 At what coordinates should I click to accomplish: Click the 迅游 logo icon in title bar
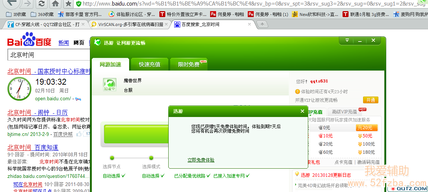pos(97,42)
